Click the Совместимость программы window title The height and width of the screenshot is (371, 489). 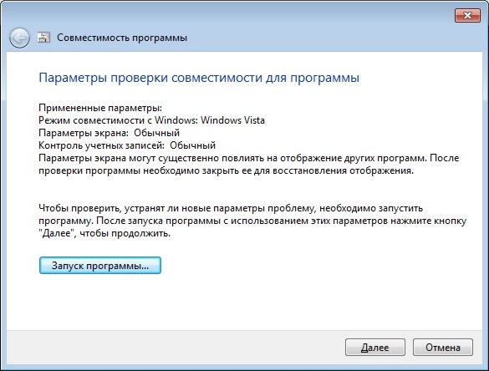point(122,38)
